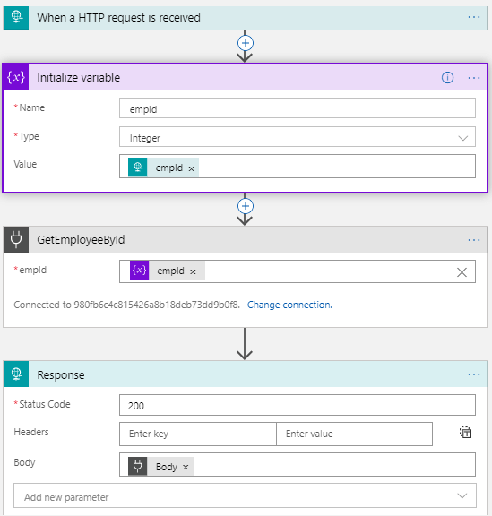
Task: Expand the Add new parameter dropdown
Action: (245, 495)
